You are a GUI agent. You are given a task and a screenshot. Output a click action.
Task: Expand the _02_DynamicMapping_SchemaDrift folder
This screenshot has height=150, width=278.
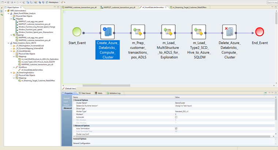pyautogui.click(x=11, y=48)
